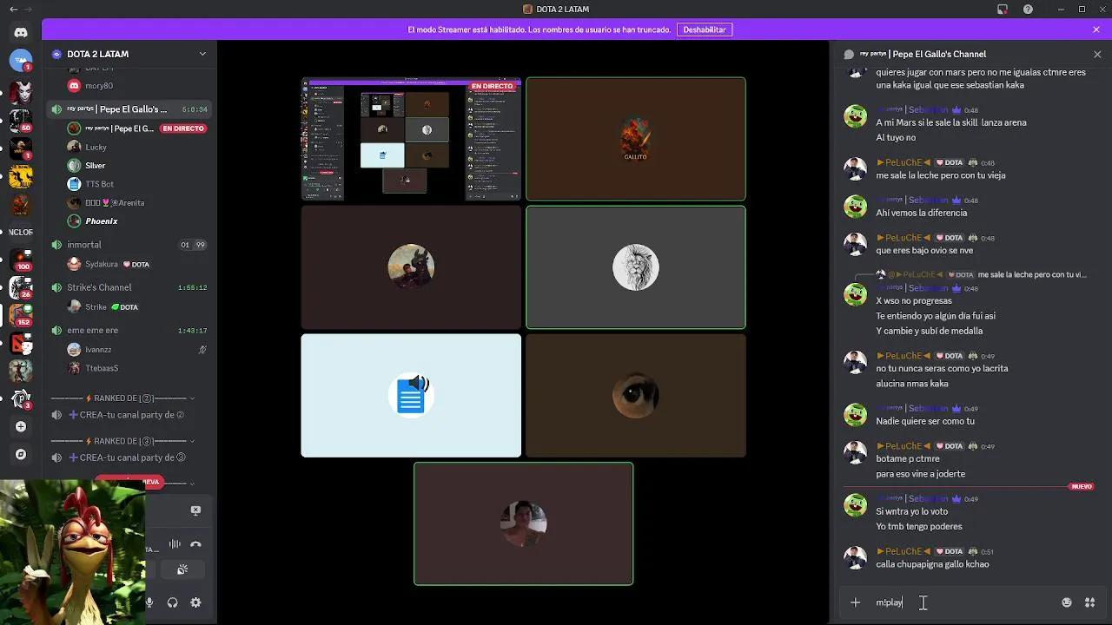The width and height of the screenshot is (1112, 625).
Task: Open the yellow-black server icon
Action: click(21, 176)
